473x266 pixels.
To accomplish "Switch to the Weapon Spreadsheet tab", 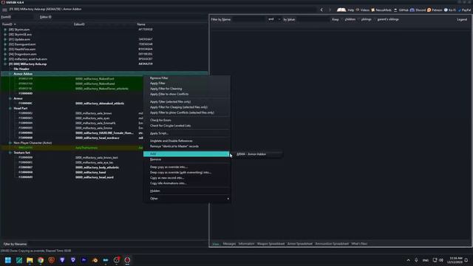I will pos(270,244).
